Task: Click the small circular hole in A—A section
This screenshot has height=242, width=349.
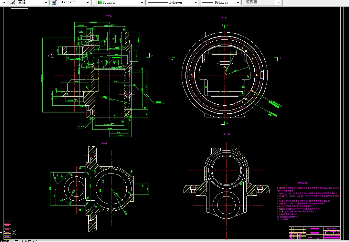Action: point(128,94)
